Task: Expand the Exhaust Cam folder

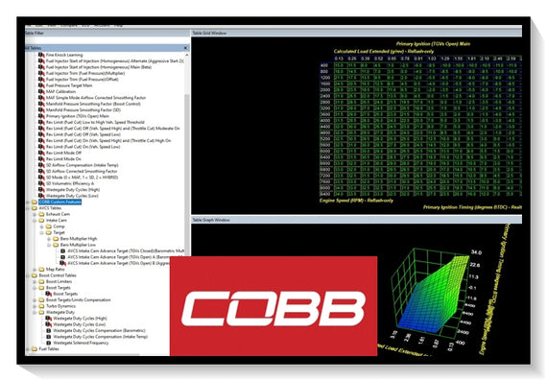Action: click(35, 214)
